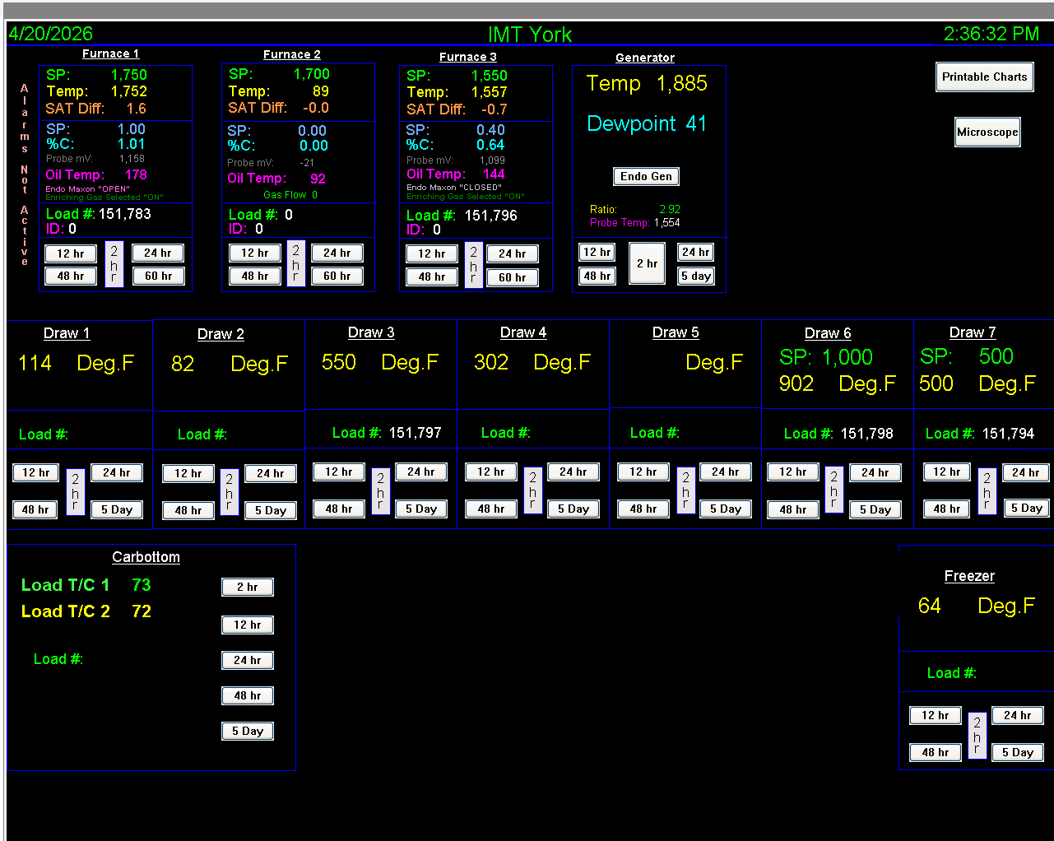The height and width of the screenshot is (841, 1054).
Task: View Furnace 3 24 hr trend chart
Action: click(512, 253)
